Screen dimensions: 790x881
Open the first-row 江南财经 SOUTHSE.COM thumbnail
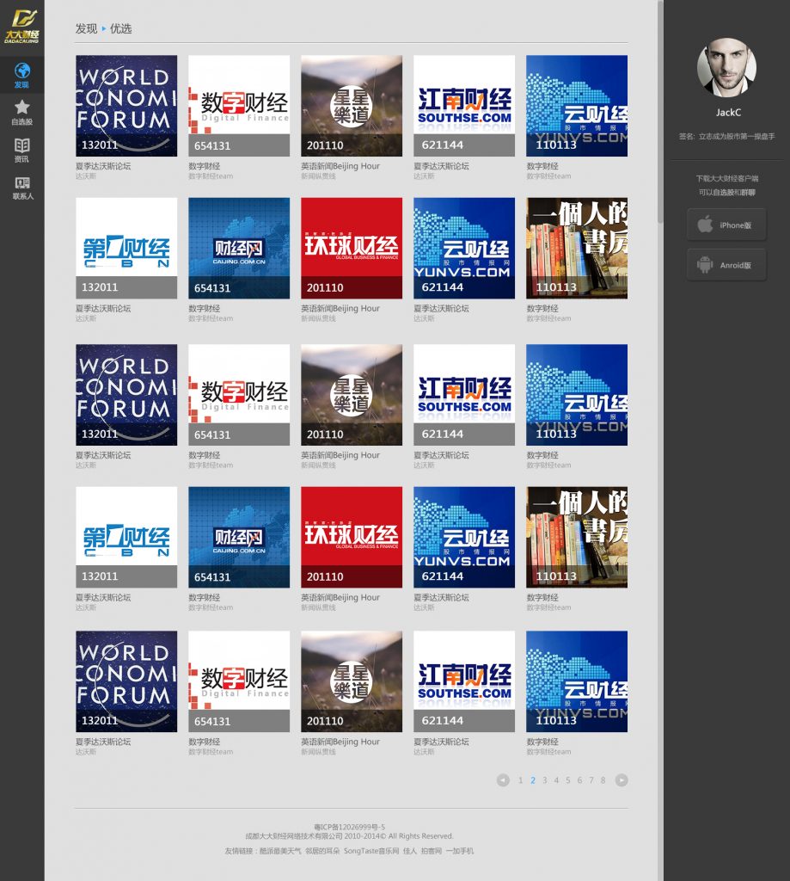tap(464, 106)
